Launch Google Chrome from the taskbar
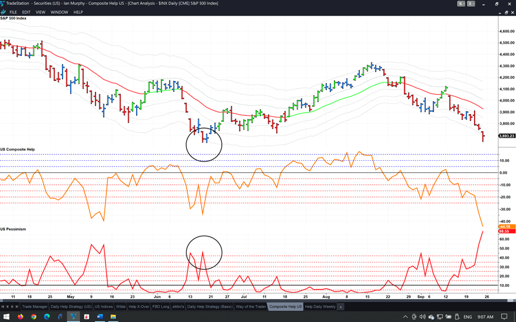 34,317
